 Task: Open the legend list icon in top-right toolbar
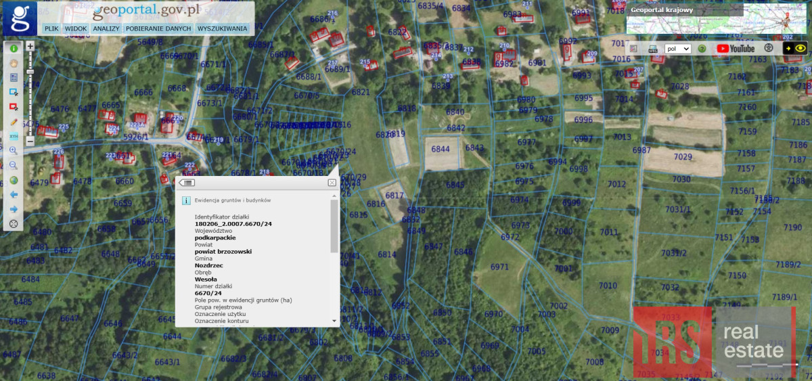click(634, 49)
